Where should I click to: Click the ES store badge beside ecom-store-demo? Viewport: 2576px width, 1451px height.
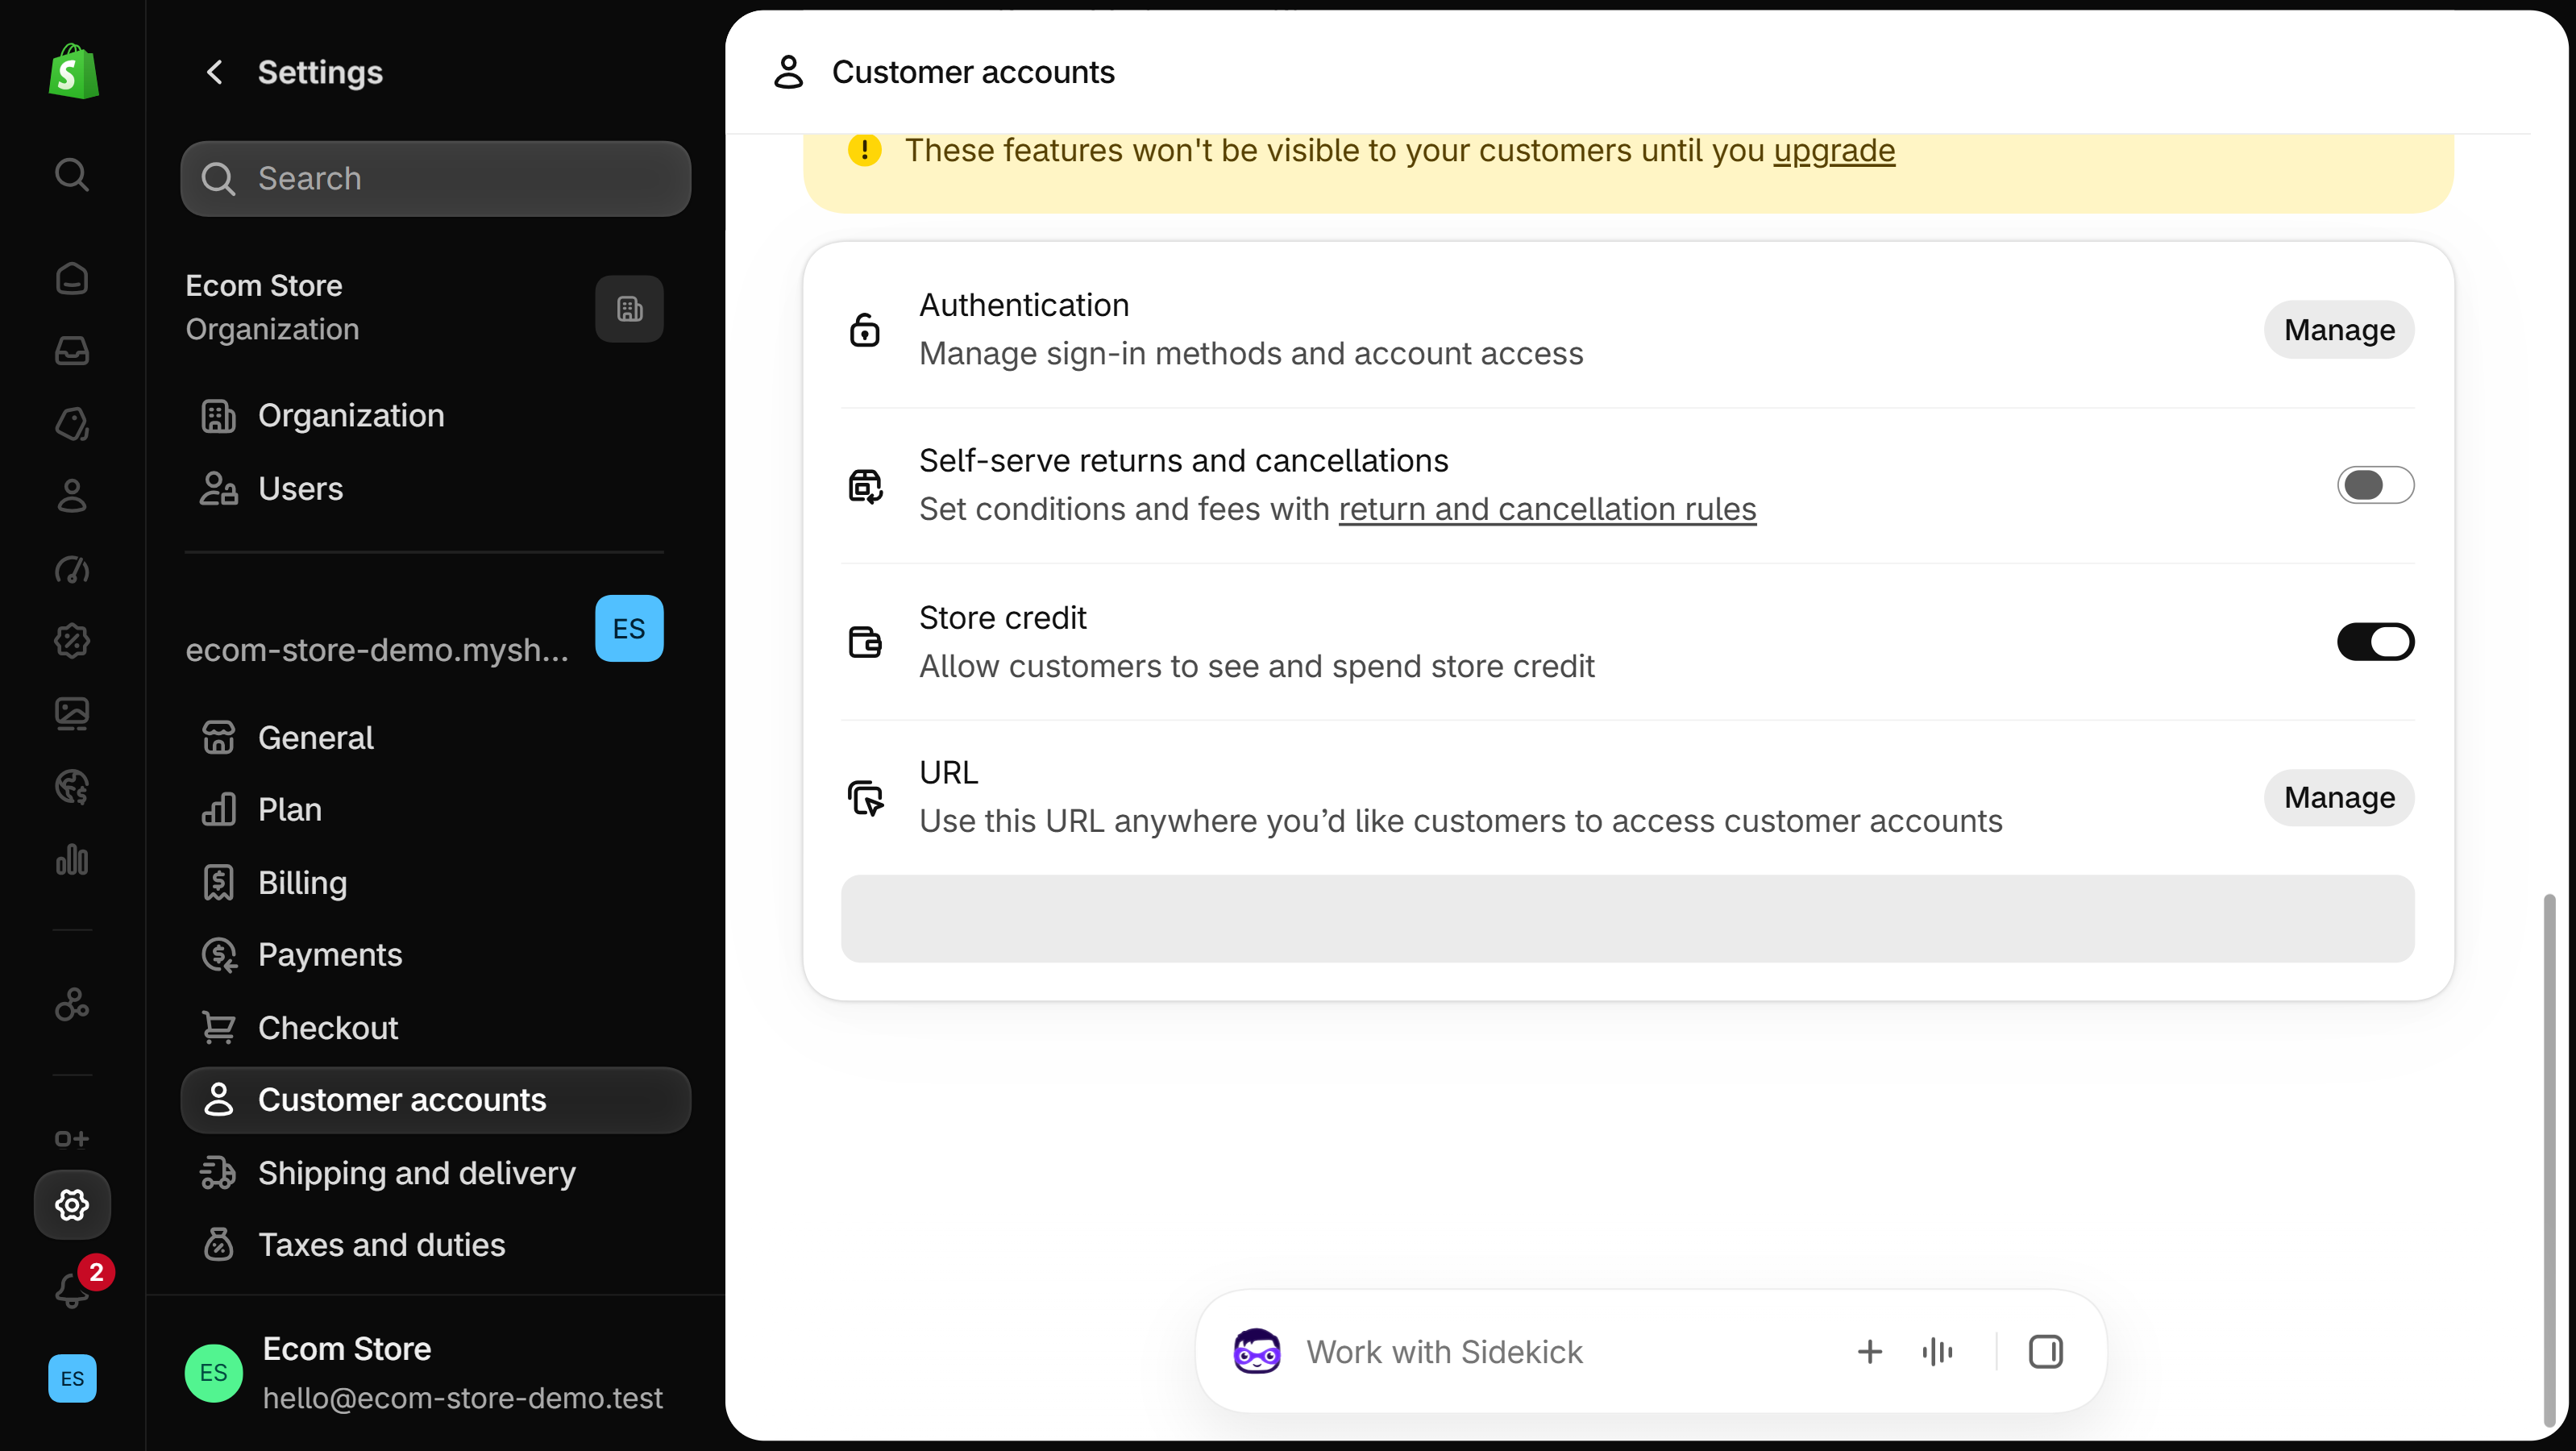point(629,629)
